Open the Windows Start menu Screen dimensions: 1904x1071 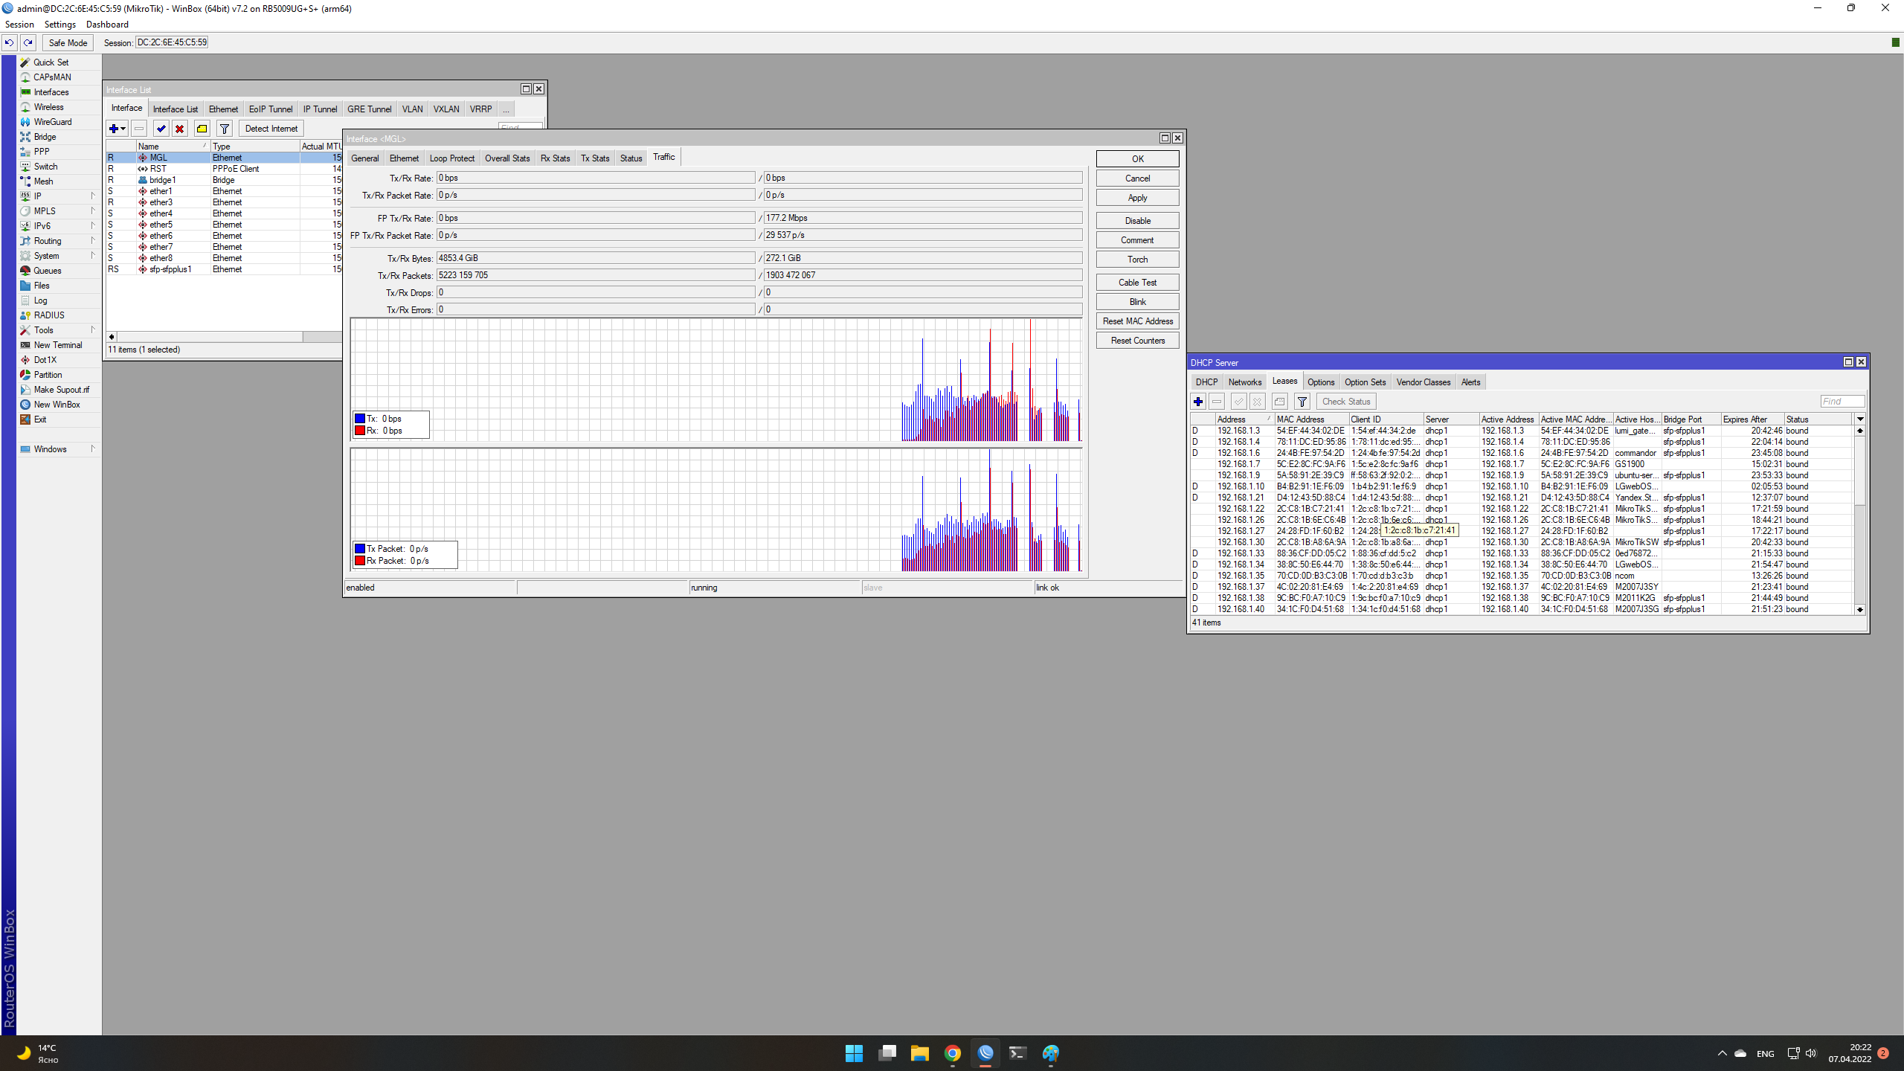tap(854, 1053)
